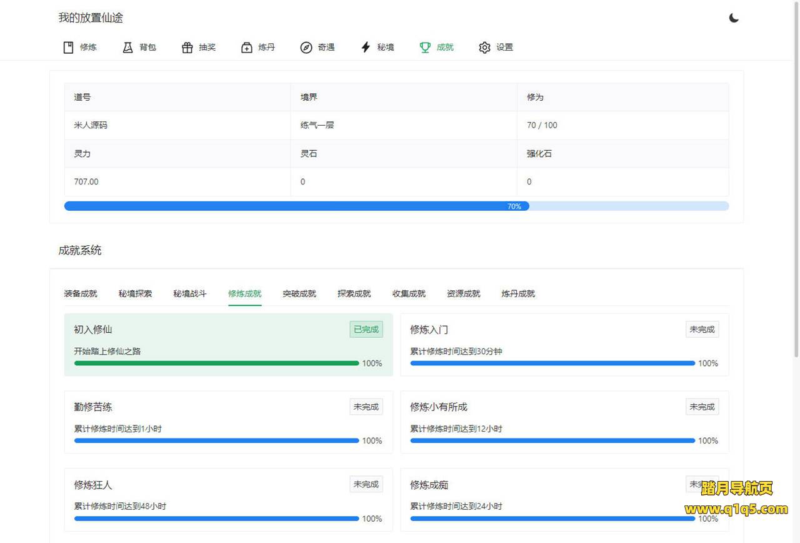Switch to the 装备成就 tab
800x543 pixels.
[x=81, y=293]
